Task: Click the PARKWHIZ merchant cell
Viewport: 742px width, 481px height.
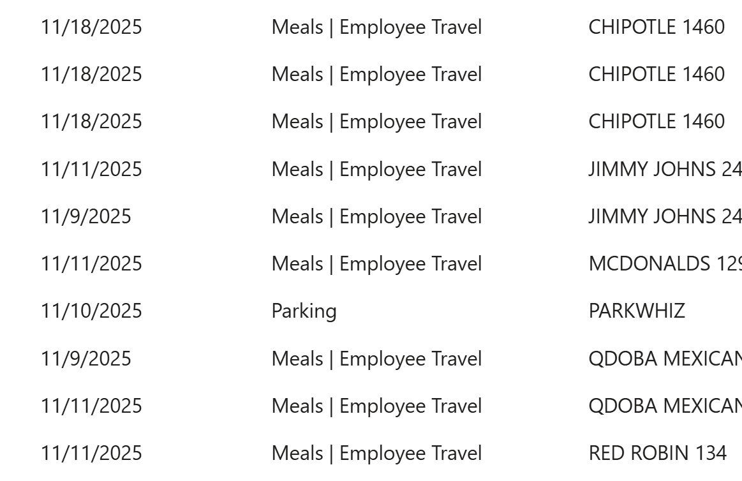Action: coord(637,311)
